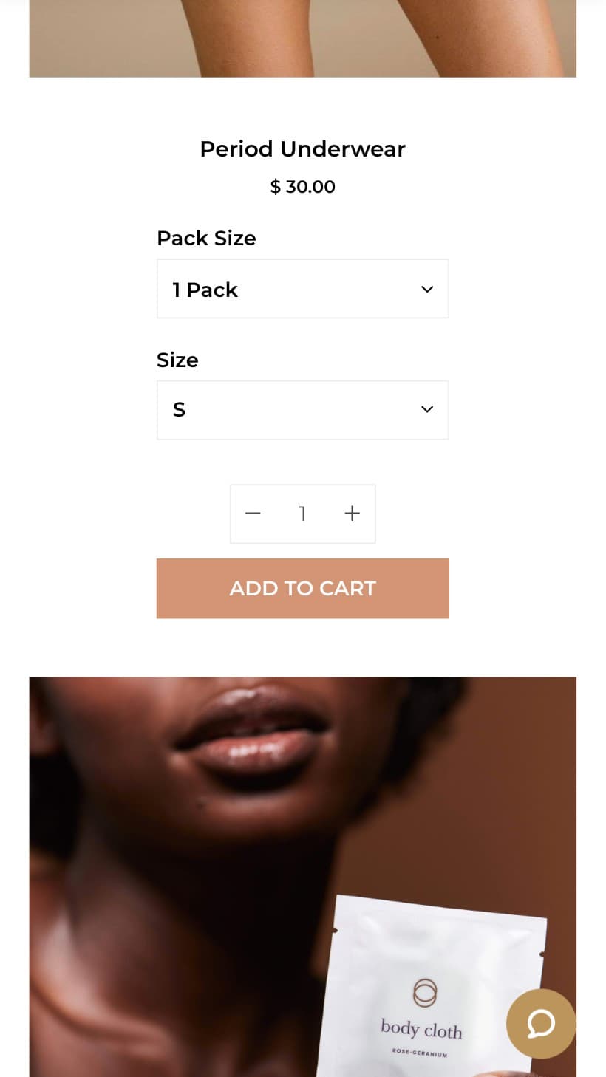Expand the Size dropdown showing S
The image size is (606, 1077).
[302, 410]
